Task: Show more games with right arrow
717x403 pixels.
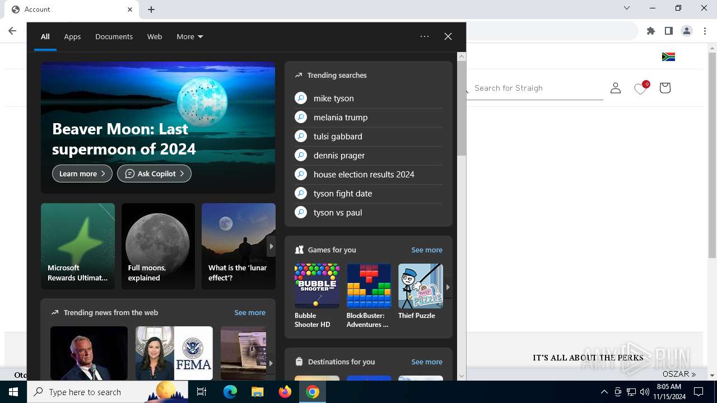Action: (448, 287)
